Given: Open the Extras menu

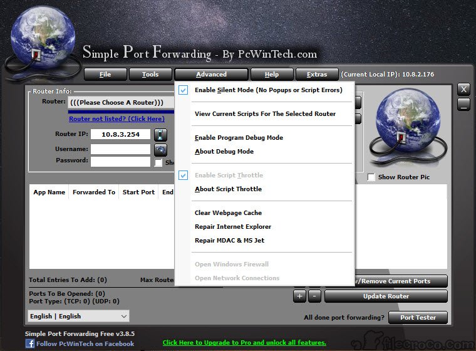Looking at the screenshot, I should 317,75.
